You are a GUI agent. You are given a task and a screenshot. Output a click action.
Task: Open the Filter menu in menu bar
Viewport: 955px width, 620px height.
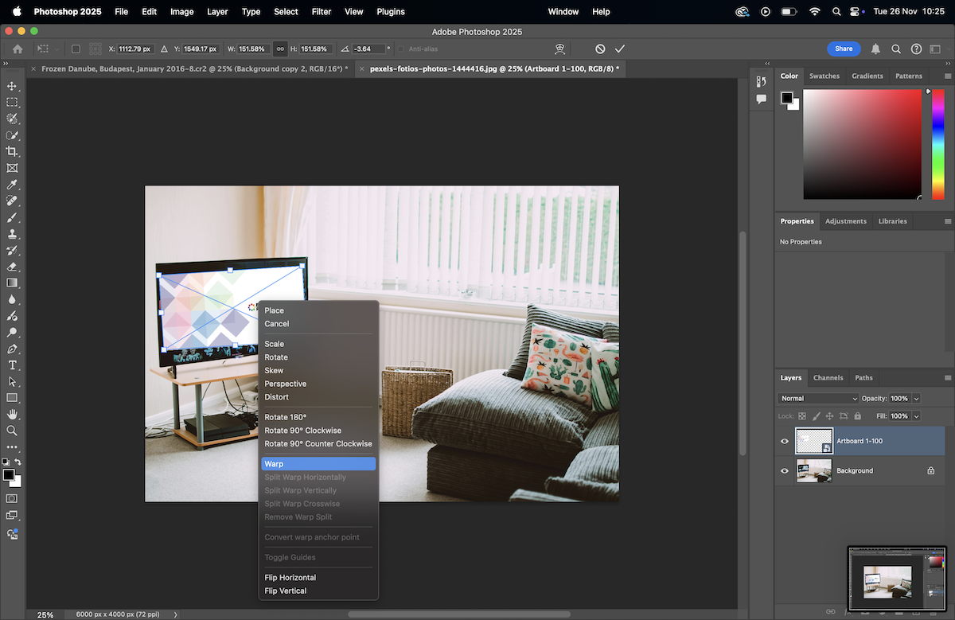pos(322,12)
